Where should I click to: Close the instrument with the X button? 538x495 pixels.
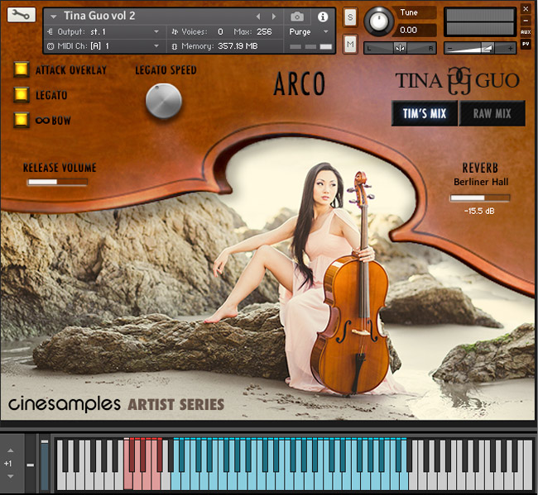526,9
